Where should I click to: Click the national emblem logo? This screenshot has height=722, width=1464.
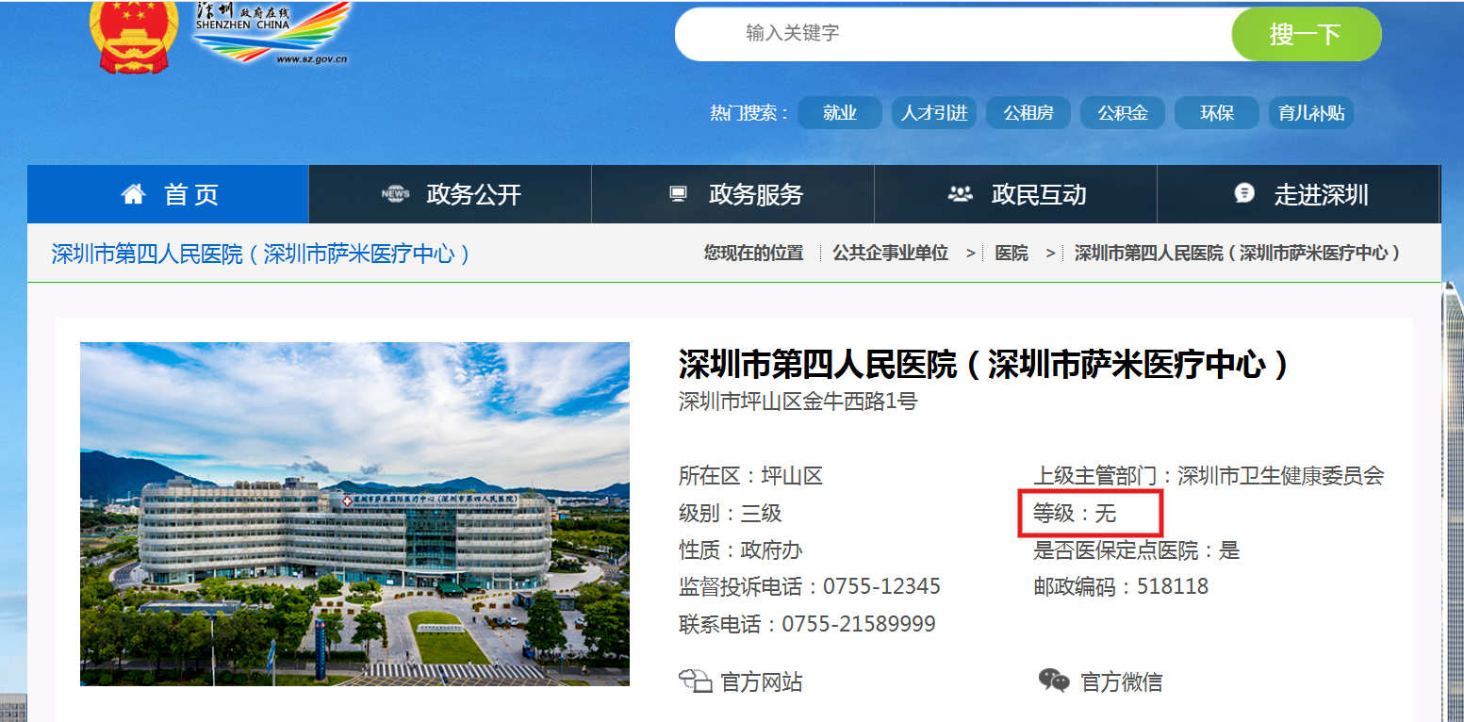[132, 36]
